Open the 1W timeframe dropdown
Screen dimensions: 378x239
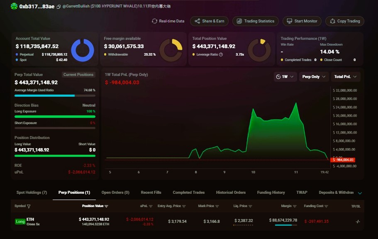pos(285,77)
